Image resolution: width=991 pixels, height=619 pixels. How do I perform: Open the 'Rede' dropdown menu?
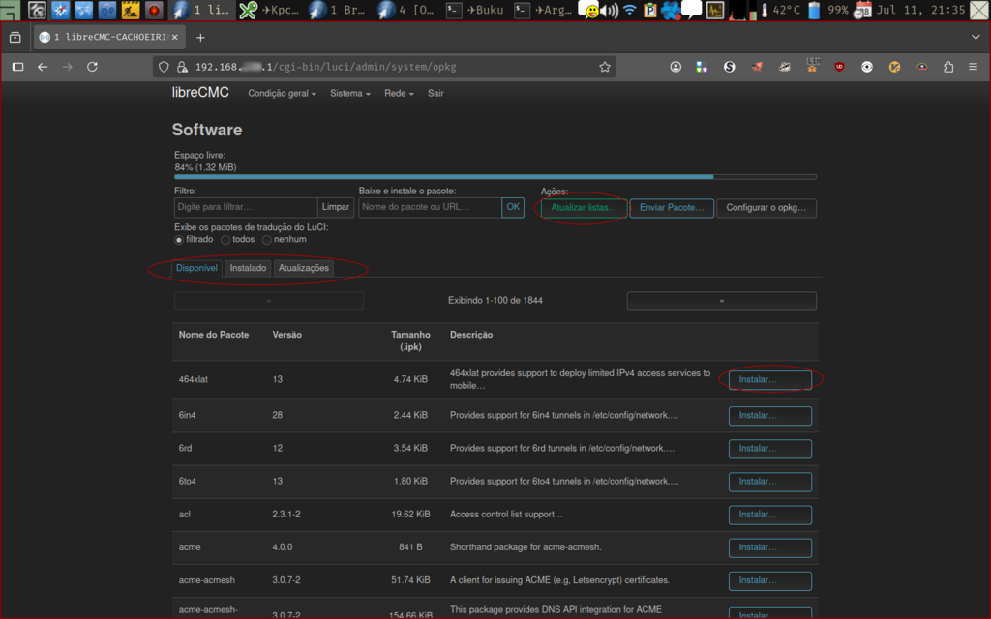[398, 93]
